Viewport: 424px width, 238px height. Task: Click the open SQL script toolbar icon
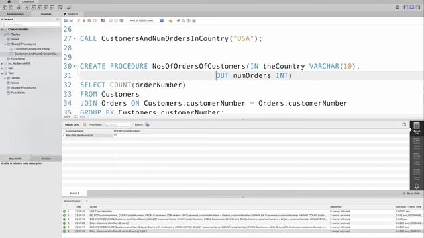pyautogui.click(x=11, y=7)
